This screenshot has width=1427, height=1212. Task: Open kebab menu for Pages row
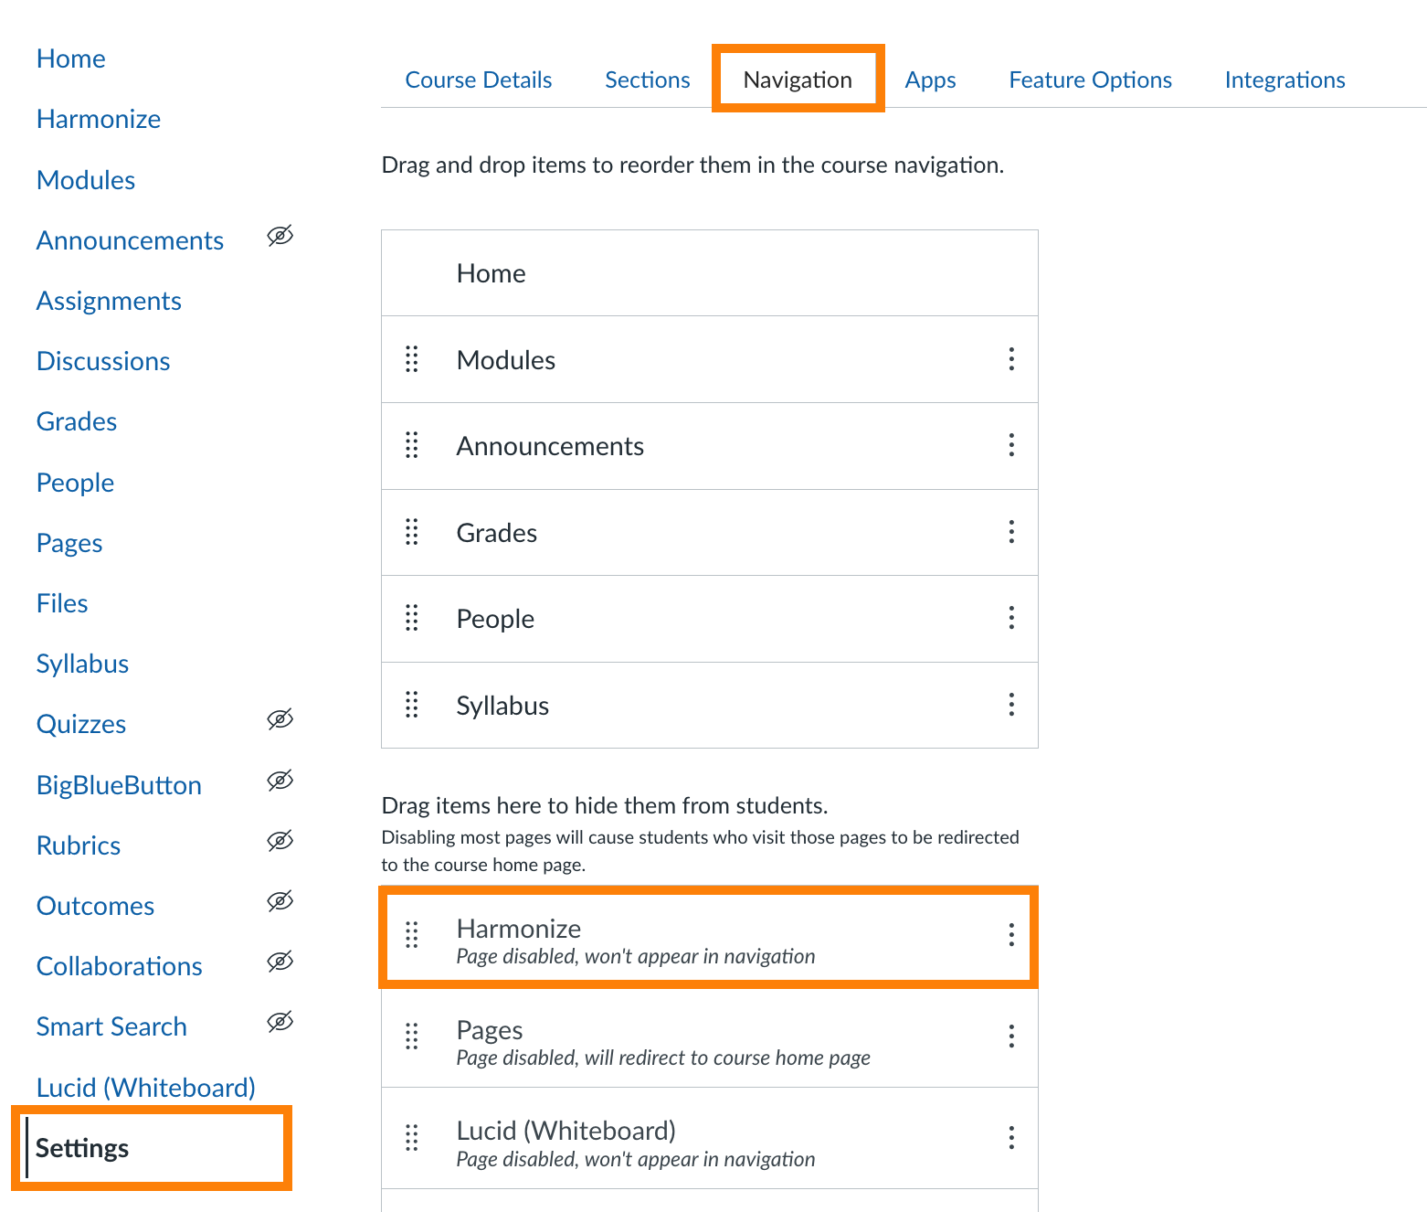[1011, 1036]
